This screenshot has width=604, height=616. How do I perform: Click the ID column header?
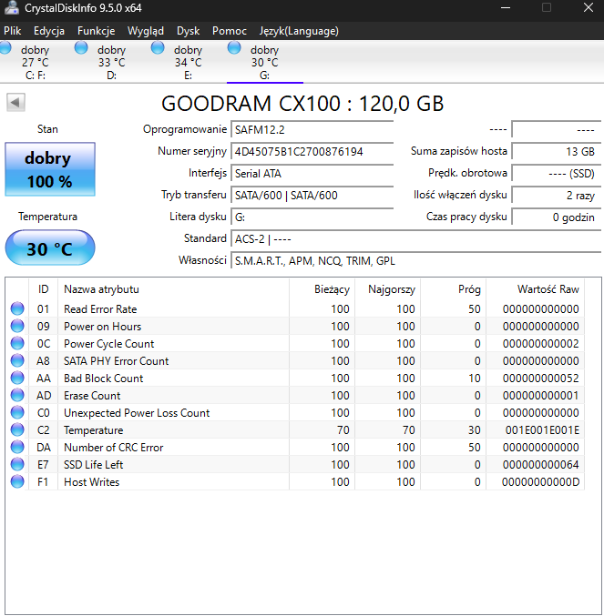pyautogui.click(x=43, y=289)
